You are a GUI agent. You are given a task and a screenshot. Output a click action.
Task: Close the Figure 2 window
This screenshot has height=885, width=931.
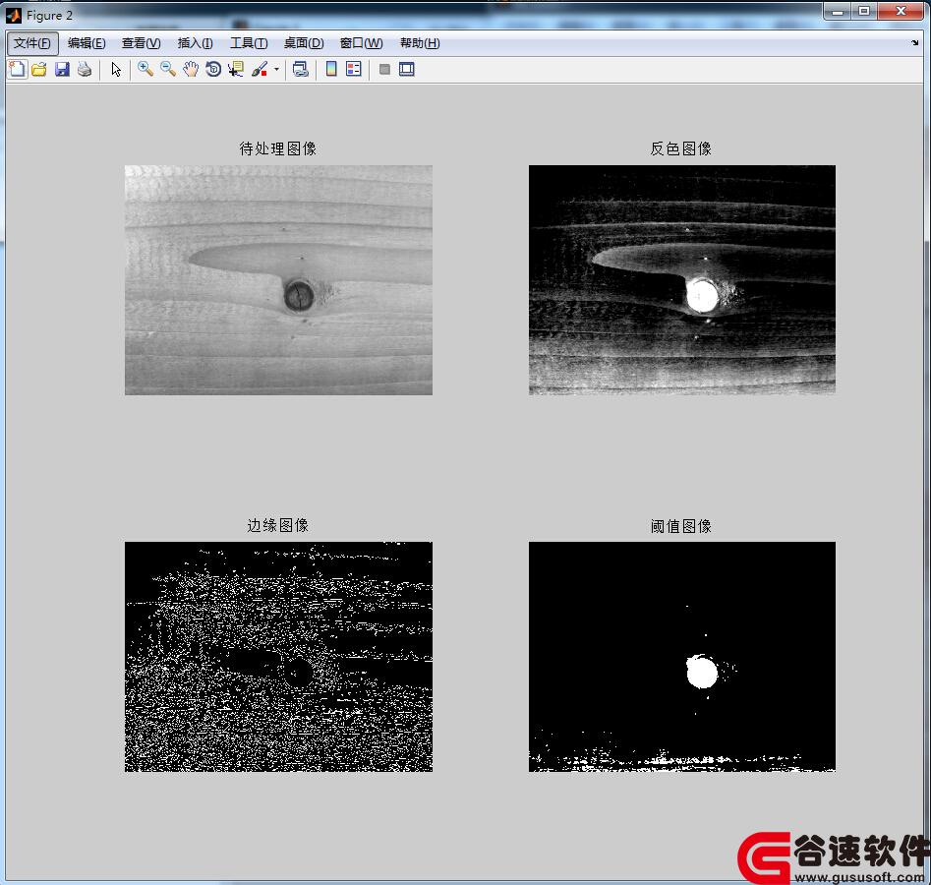point(901,11)
